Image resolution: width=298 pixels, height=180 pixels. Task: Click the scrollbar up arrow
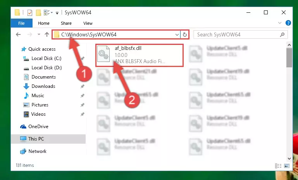pos(289,45)
